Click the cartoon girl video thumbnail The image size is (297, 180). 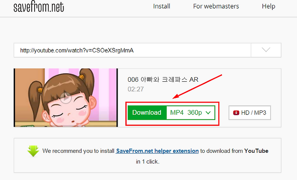pos(66,98)
